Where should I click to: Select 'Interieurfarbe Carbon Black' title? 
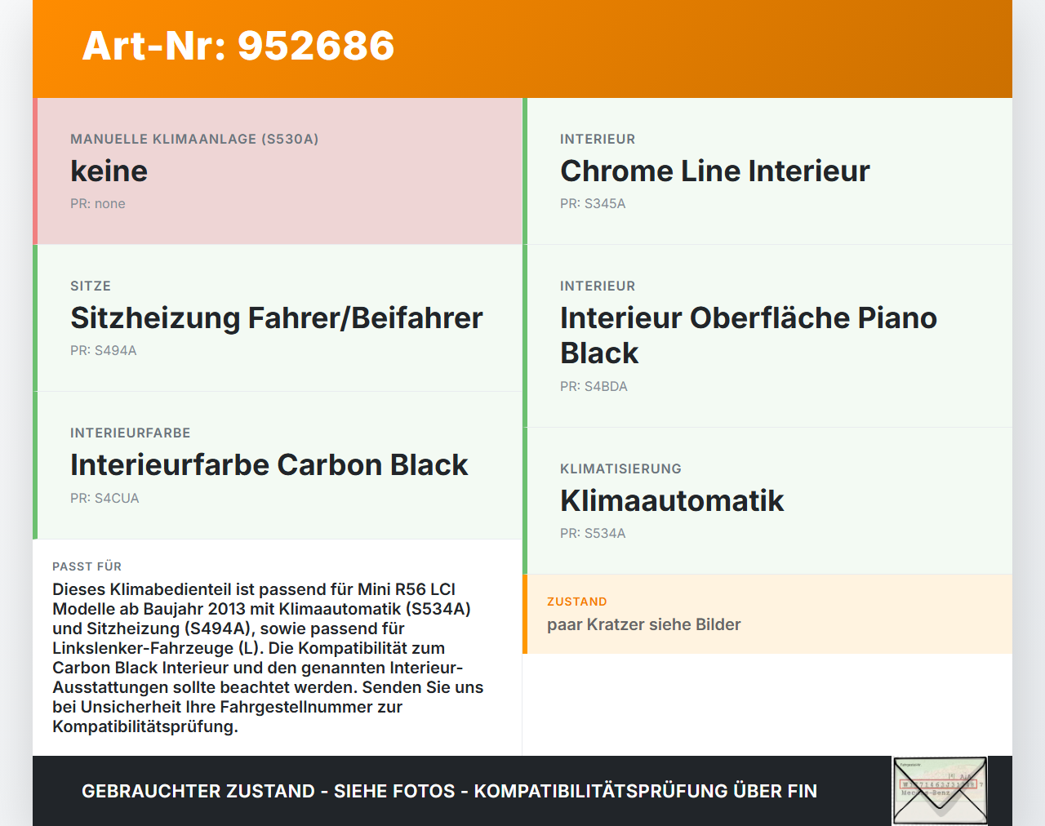click(269, 464)
